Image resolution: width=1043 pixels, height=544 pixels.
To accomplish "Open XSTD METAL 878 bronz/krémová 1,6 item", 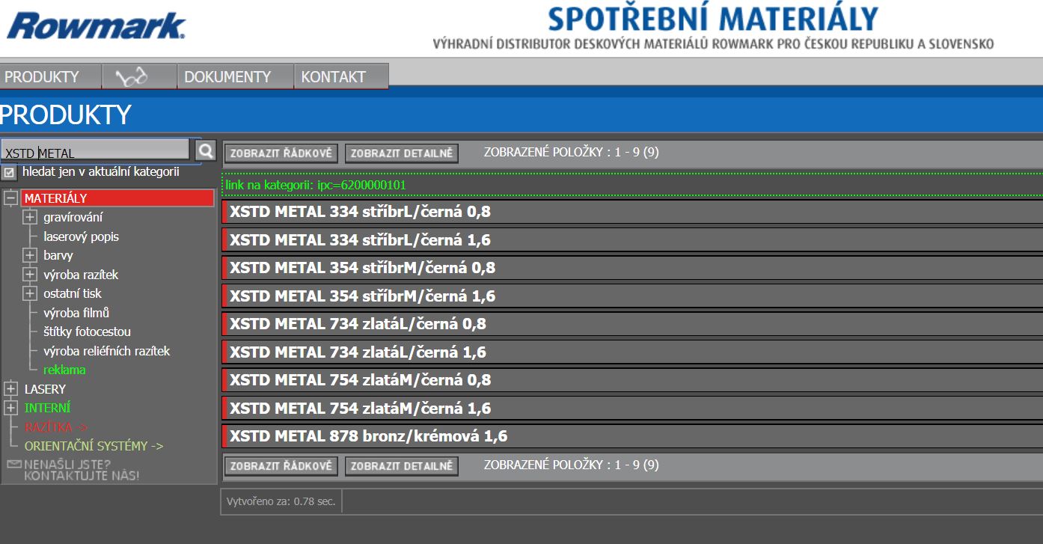I will pos(368,436).
